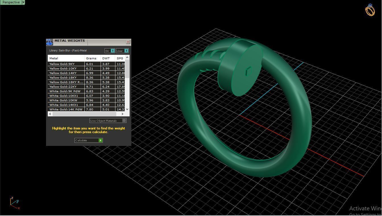382x216 pixels.
Task: Select the Yellow Gold:18KY row
Action: [86, 77]
